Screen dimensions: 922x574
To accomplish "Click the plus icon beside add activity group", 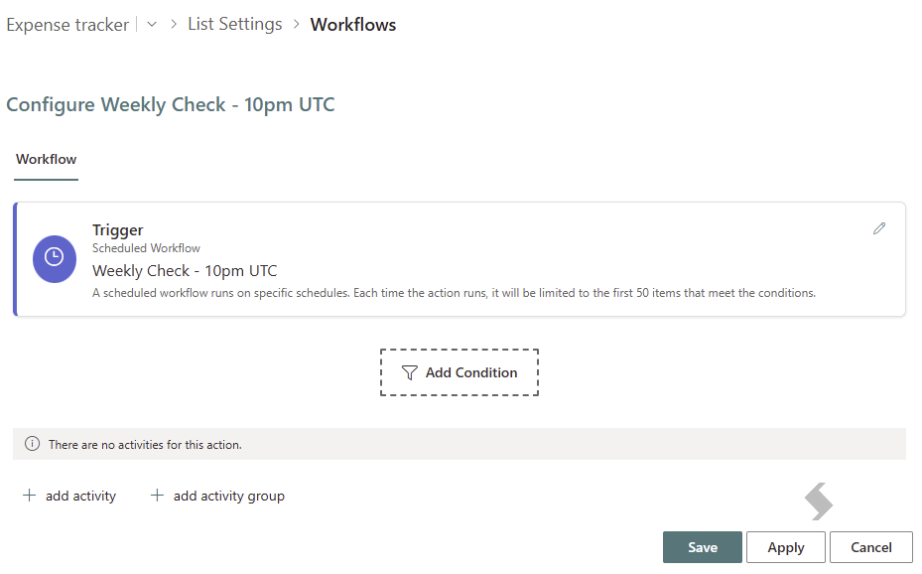I will (157, 496).
